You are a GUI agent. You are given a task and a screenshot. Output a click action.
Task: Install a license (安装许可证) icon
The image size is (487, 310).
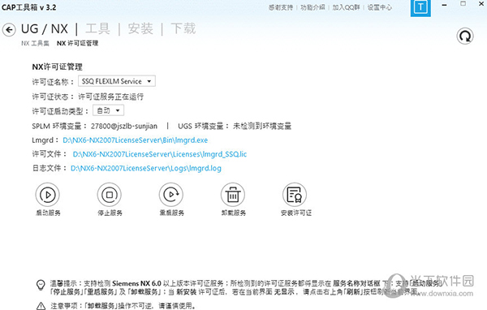[295, 195]
